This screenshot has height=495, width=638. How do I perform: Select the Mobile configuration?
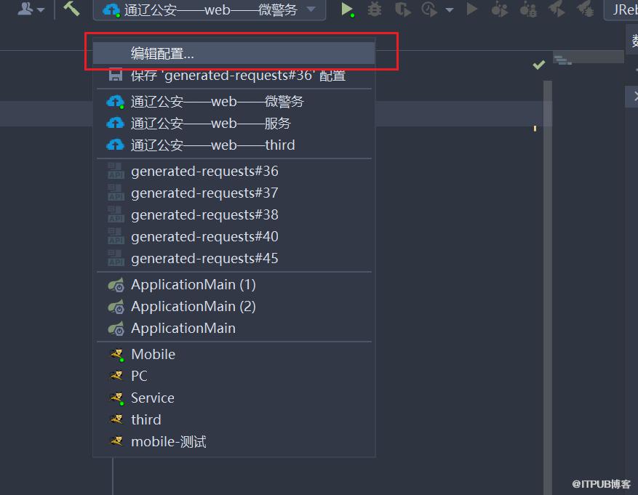(234, 355)
